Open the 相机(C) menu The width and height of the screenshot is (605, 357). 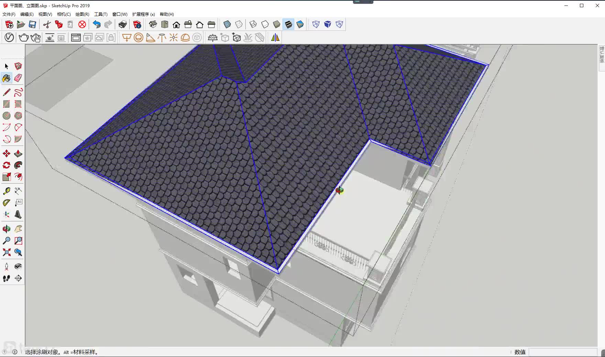[x=64, y=14]
